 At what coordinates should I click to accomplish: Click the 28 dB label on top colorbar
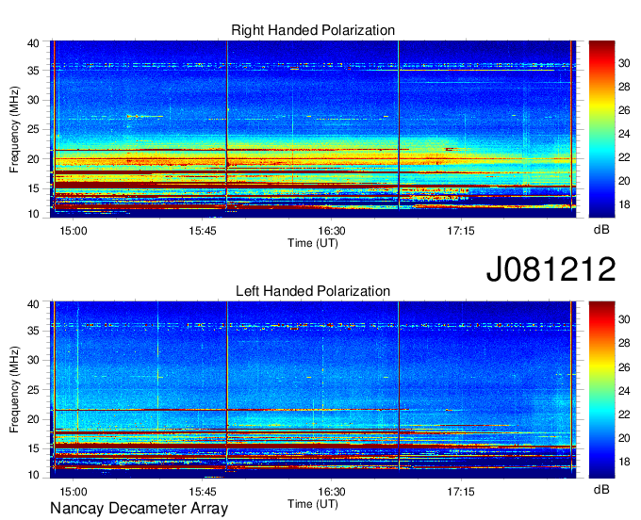point(624,87)
